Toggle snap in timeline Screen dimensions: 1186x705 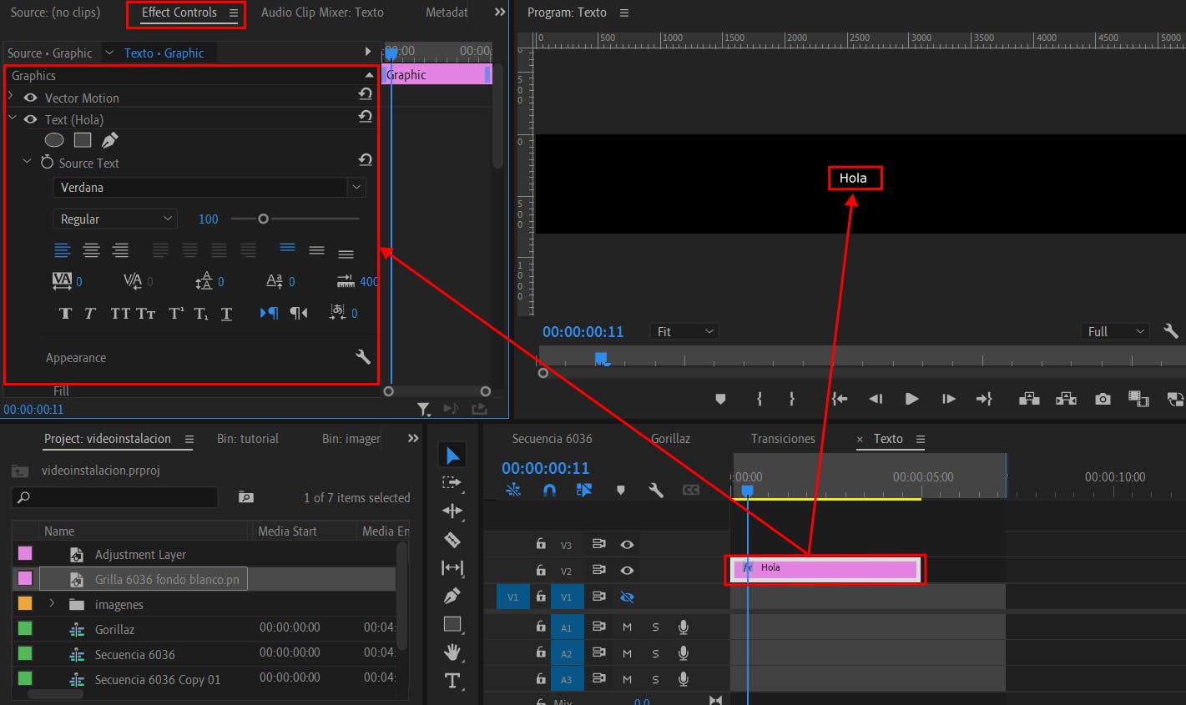click(548, 490)
